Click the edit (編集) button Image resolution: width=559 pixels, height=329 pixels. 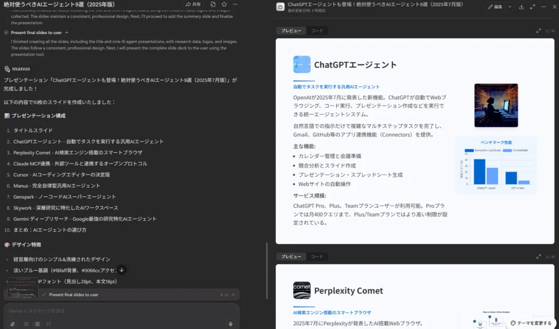pos(495,7)
